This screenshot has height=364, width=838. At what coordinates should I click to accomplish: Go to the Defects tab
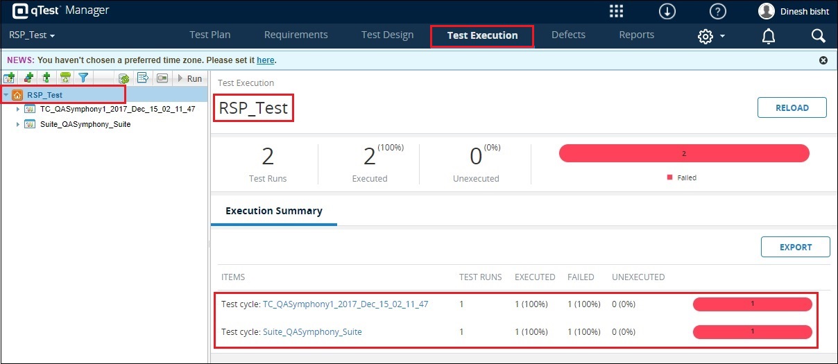[x=568, y=35]
